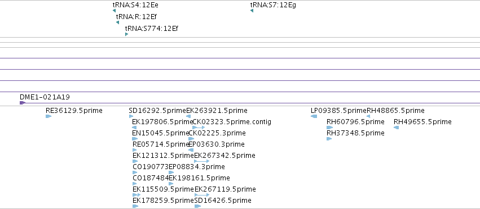Select the RH48865.5prime EST arrow
The image size is (480, 209).
tap(368, 116)
